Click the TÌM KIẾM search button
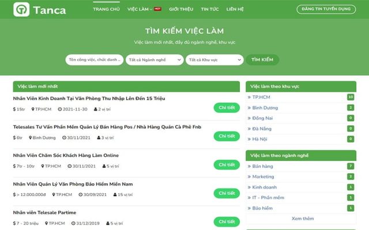This screenshot has width=369, height=230. [x=262, y=60]
